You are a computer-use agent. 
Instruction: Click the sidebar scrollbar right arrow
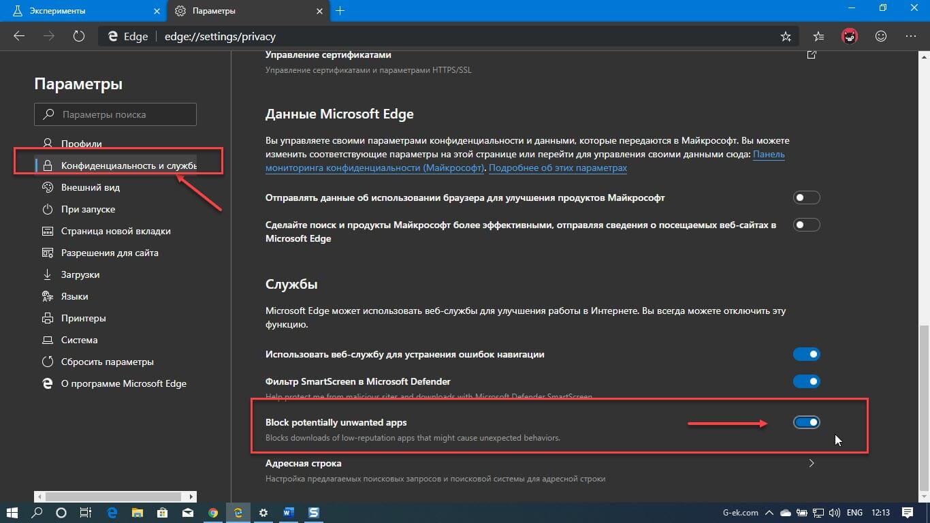[192, 497]
